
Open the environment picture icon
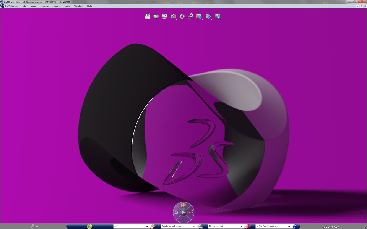click(164, 16)
